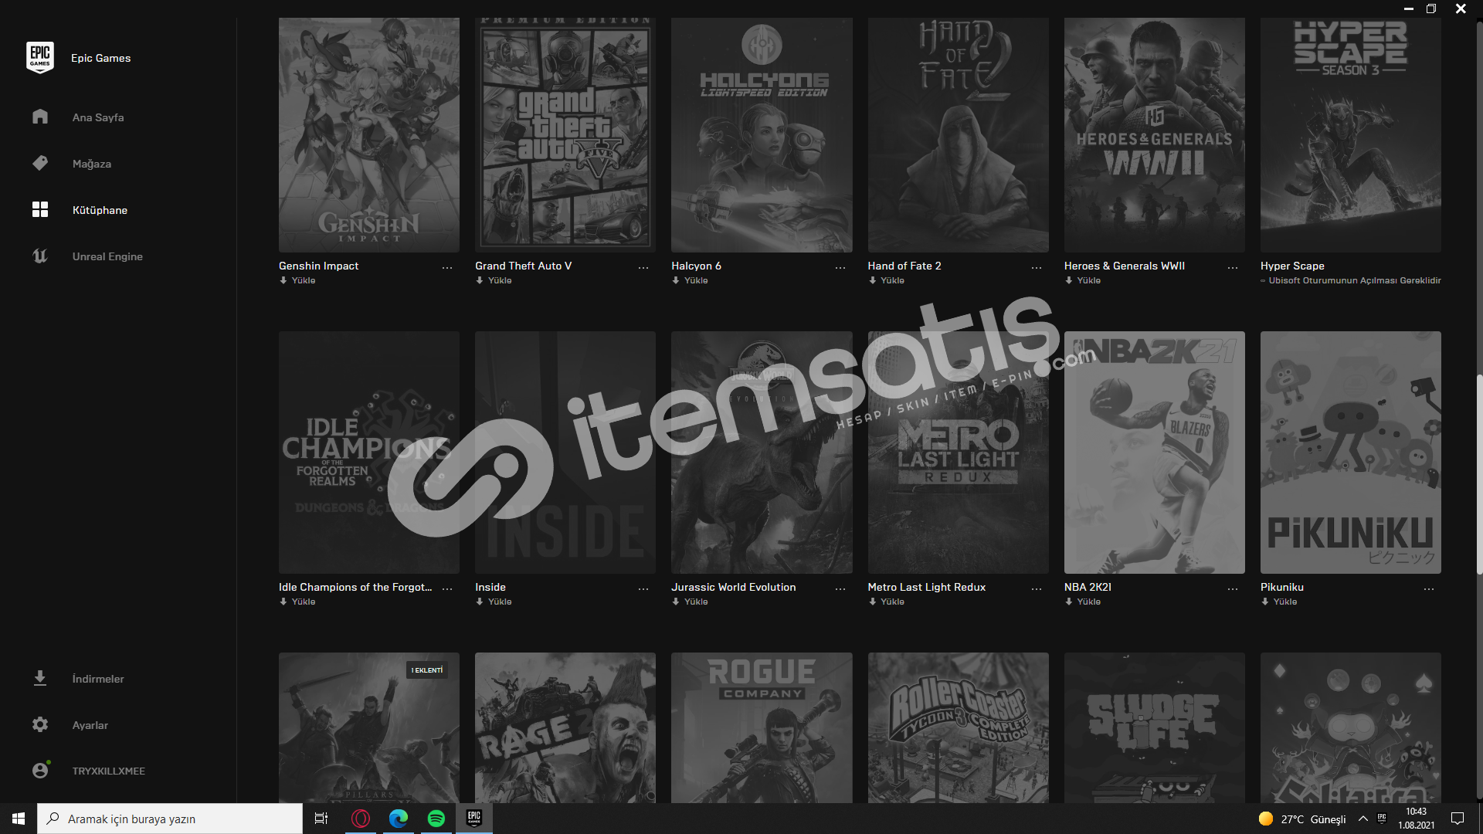Show hidden system tray icons chevron

(x=1363, y=819)
